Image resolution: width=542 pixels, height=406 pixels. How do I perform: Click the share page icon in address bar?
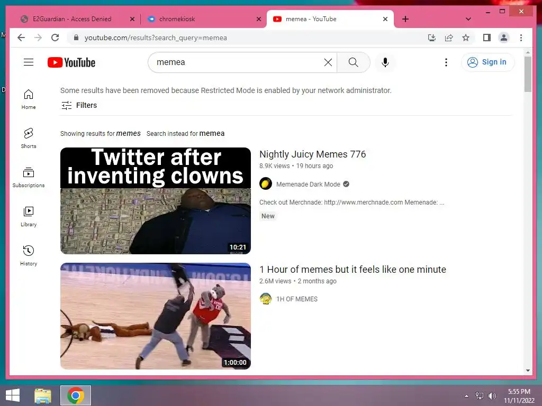coord(449,38)
